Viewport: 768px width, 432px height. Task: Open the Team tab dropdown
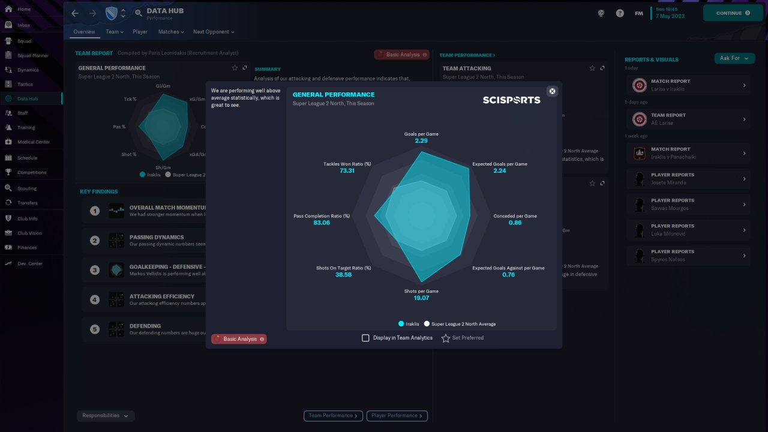pyautogui.click(x=115, y=32)
